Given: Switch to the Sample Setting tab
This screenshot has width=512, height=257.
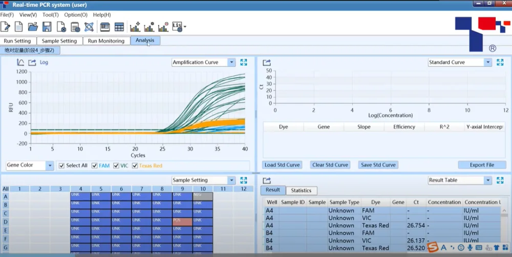Looking at the screenshot, I should pyautogui.click(x=59, y=41).
